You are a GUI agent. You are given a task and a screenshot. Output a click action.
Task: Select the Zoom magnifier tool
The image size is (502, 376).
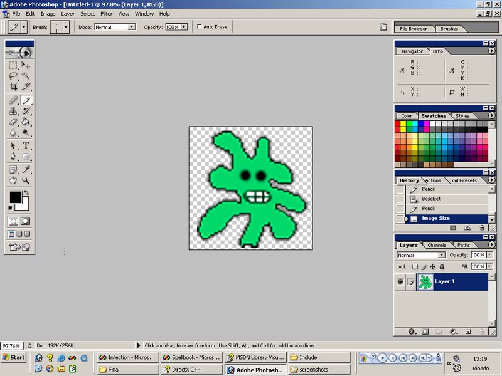coord(26,180)
